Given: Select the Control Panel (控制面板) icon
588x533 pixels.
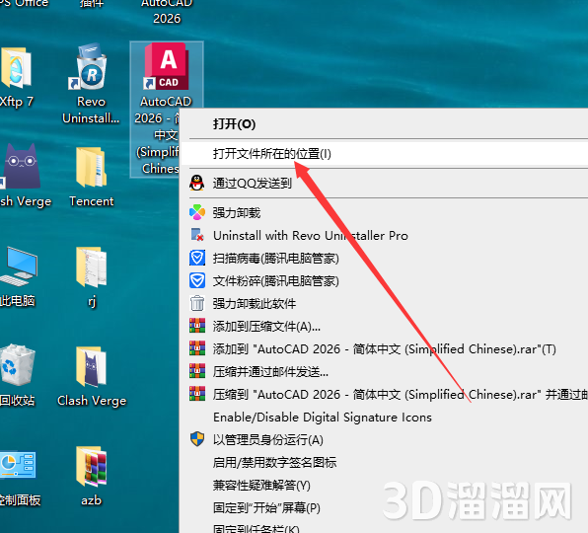Looking at the screenshot, I should click(x=18, y=465).
